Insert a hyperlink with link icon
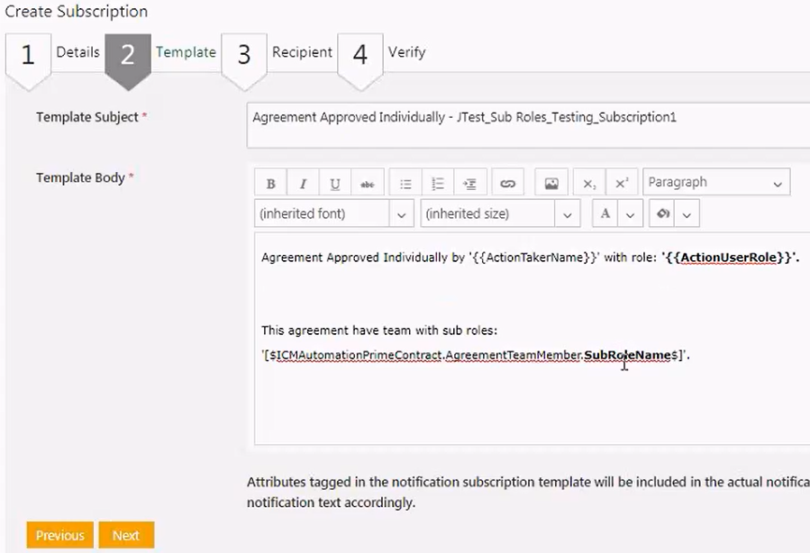Image resolution: width=810 pixels, height=553 pixels. point(507,184)
